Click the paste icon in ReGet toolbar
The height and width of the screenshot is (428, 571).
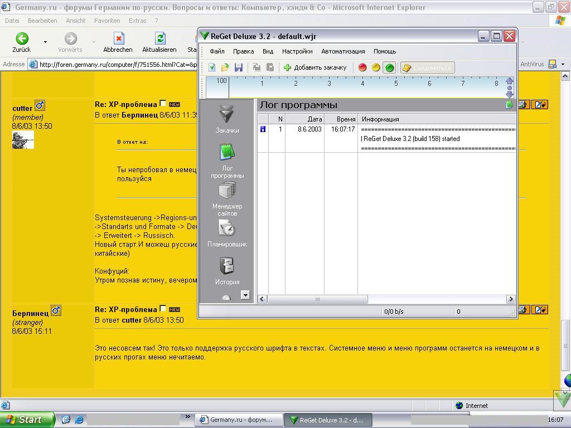coord(270,67)
